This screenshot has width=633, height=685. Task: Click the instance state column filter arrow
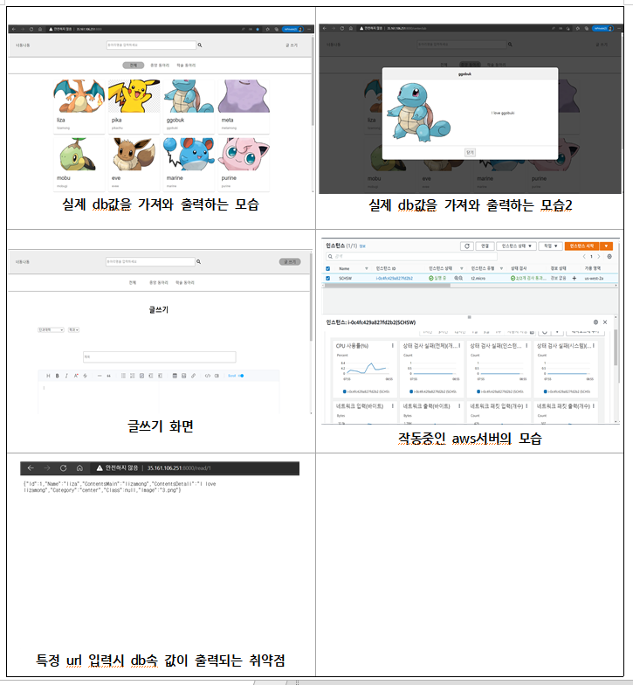tap(461, 268)
